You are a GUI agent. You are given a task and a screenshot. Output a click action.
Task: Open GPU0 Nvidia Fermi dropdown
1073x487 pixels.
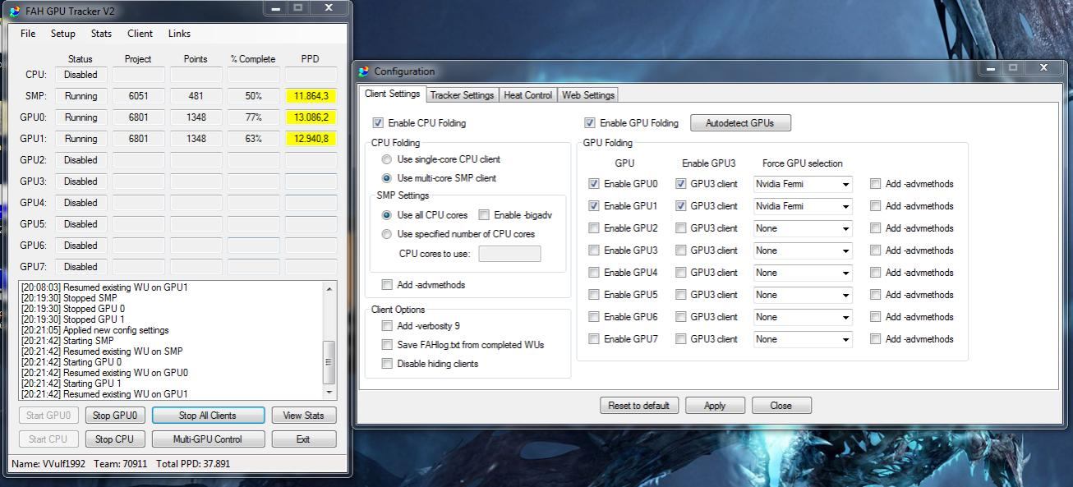[x=803, y=184]
